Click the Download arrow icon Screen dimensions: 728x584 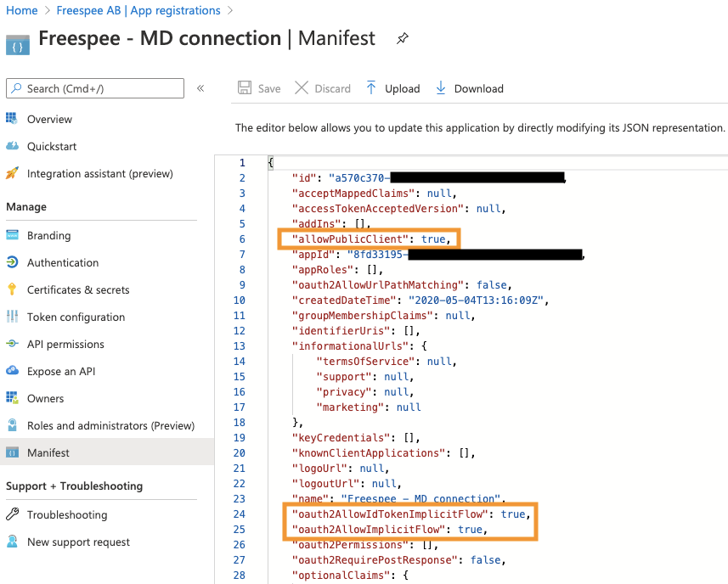click(x=441, y=87)
